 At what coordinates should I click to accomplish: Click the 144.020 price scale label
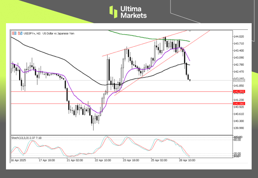point(239,37)
